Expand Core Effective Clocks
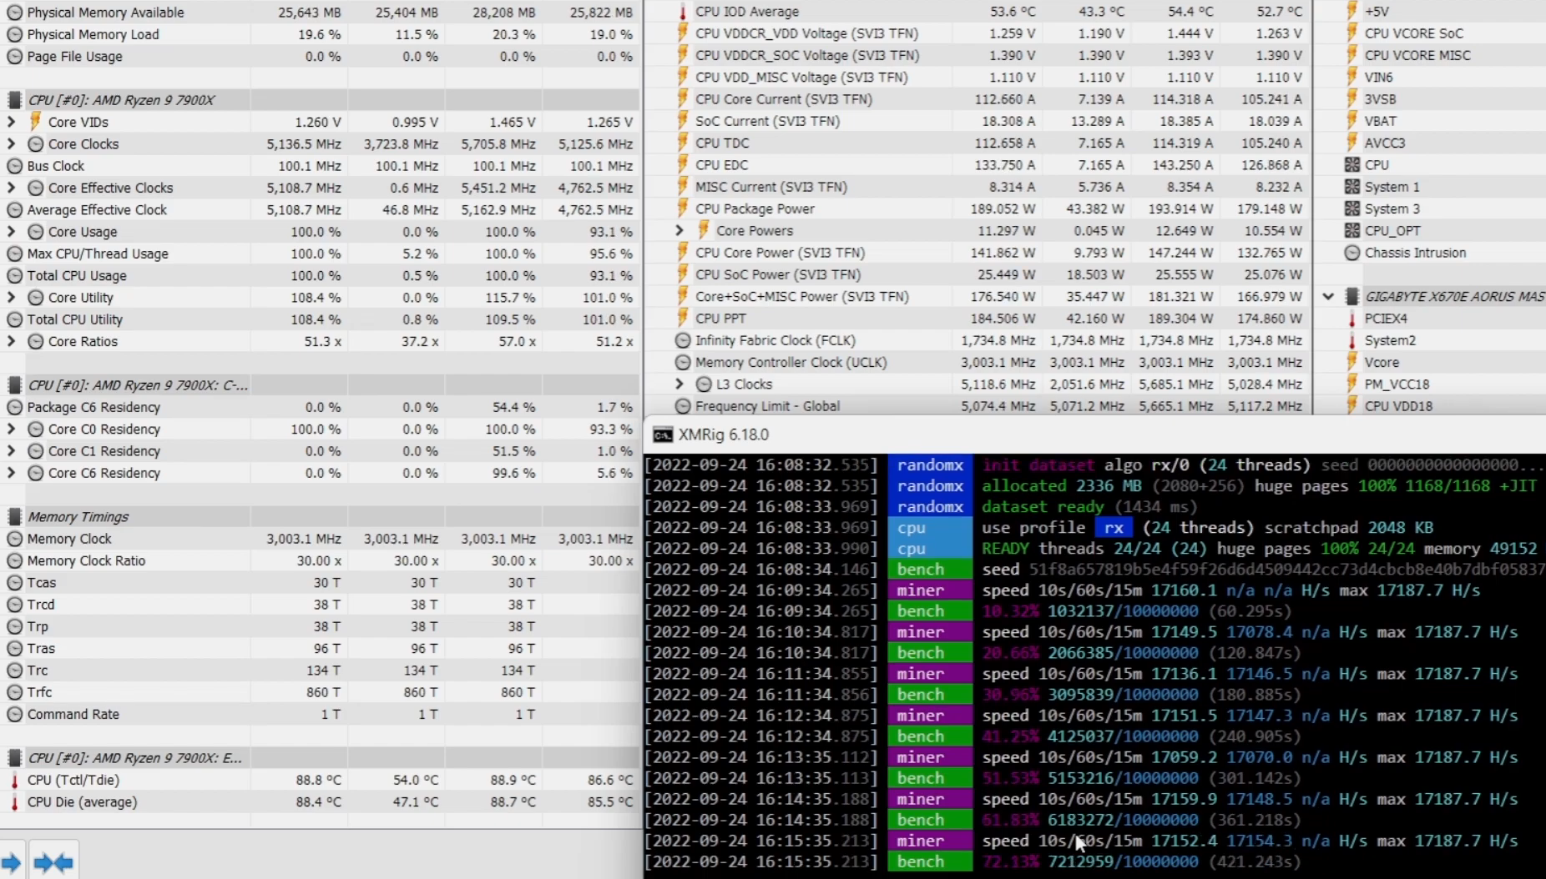This screenshot has width=1546, height=879. click(11, 188)
